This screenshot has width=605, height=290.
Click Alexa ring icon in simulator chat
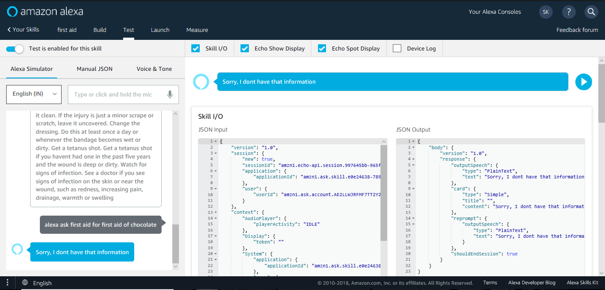[x=17, y=249]
